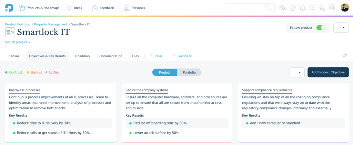Click the lightning bolt quick-add icon
Viewport: 353px width, 145px height.
[322, 8]
